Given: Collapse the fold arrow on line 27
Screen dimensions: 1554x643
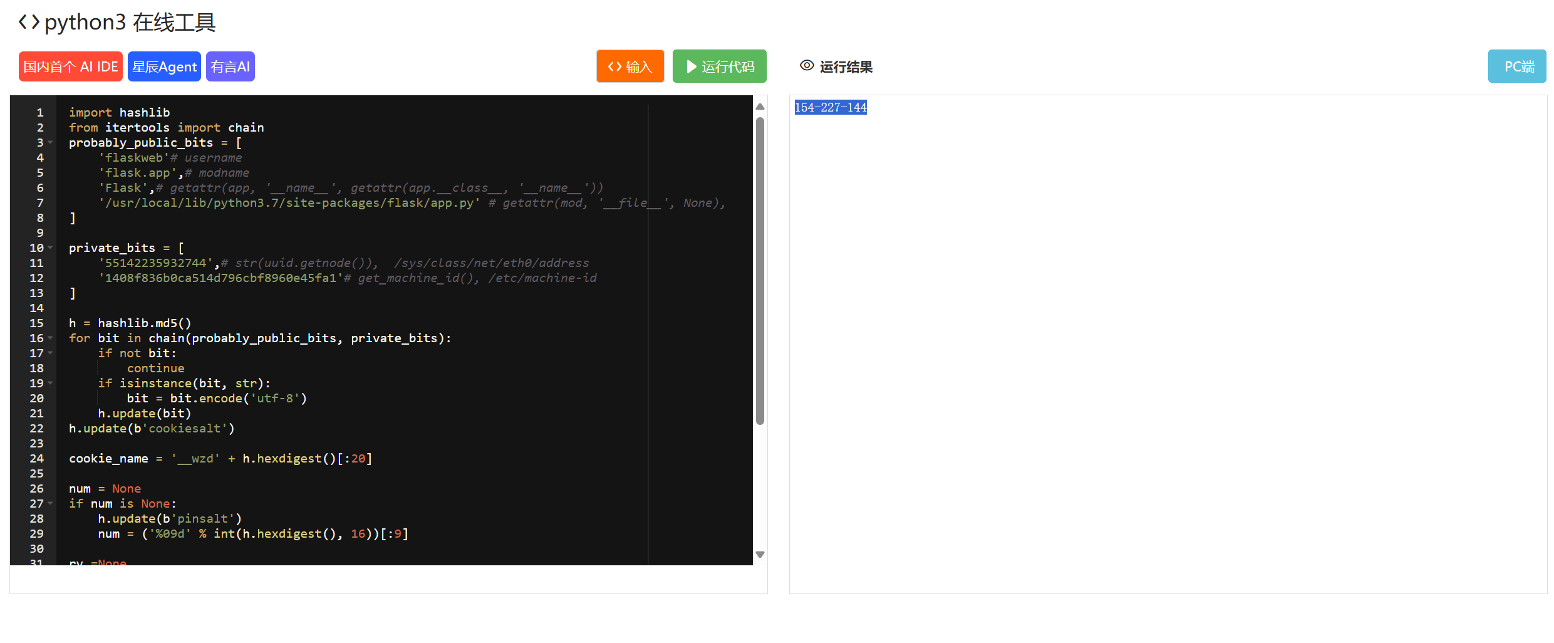Looking at the screenshot, I should [x=50, y=504].
